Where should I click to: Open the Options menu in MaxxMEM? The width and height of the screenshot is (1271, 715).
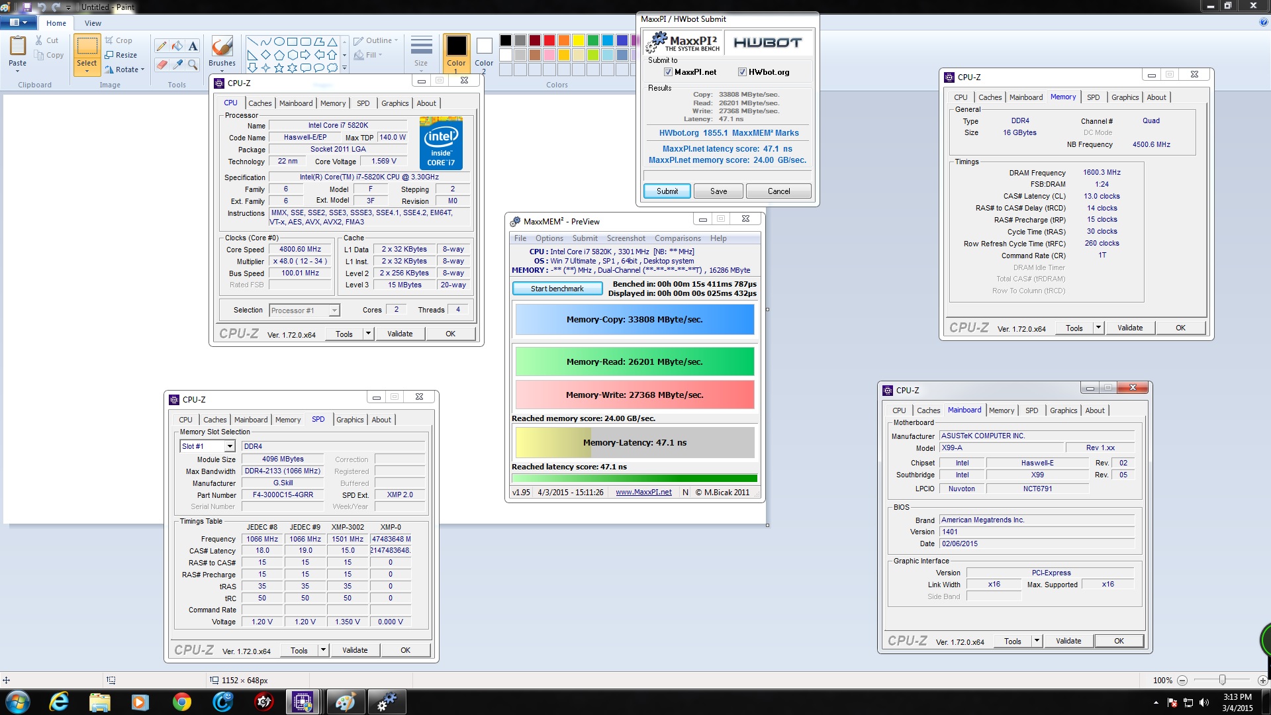(x=549, y=238)
